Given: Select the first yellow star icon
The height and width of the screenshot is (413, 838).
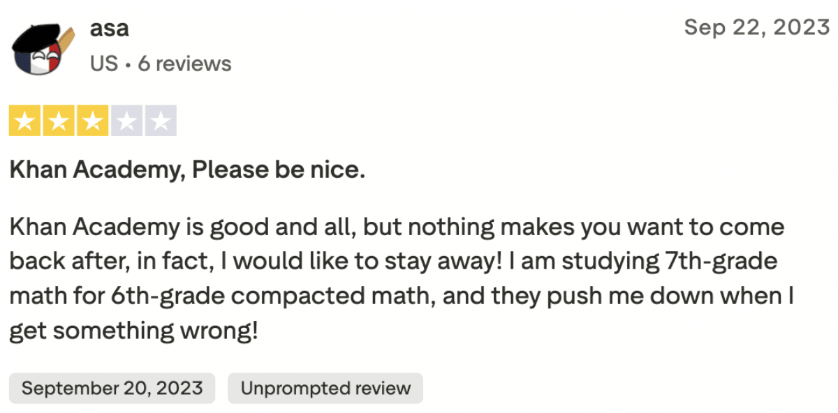Looking at the screenshot, I should pyautogui.click(x=23, y=119).
